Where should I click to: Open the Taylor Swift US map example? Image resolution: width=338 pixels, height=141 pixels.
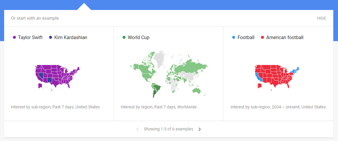pos(57,78)
